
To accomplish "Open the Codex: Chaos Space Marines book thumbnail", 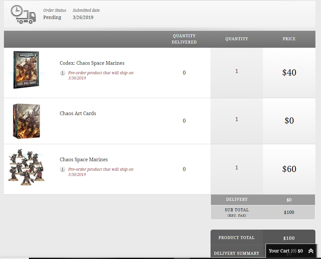I will (x=26, y=70).
